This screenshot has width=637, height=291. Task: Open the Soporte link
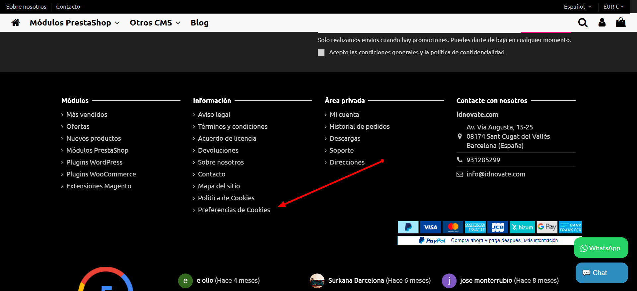pyautogui.click(x=342, y=150)
